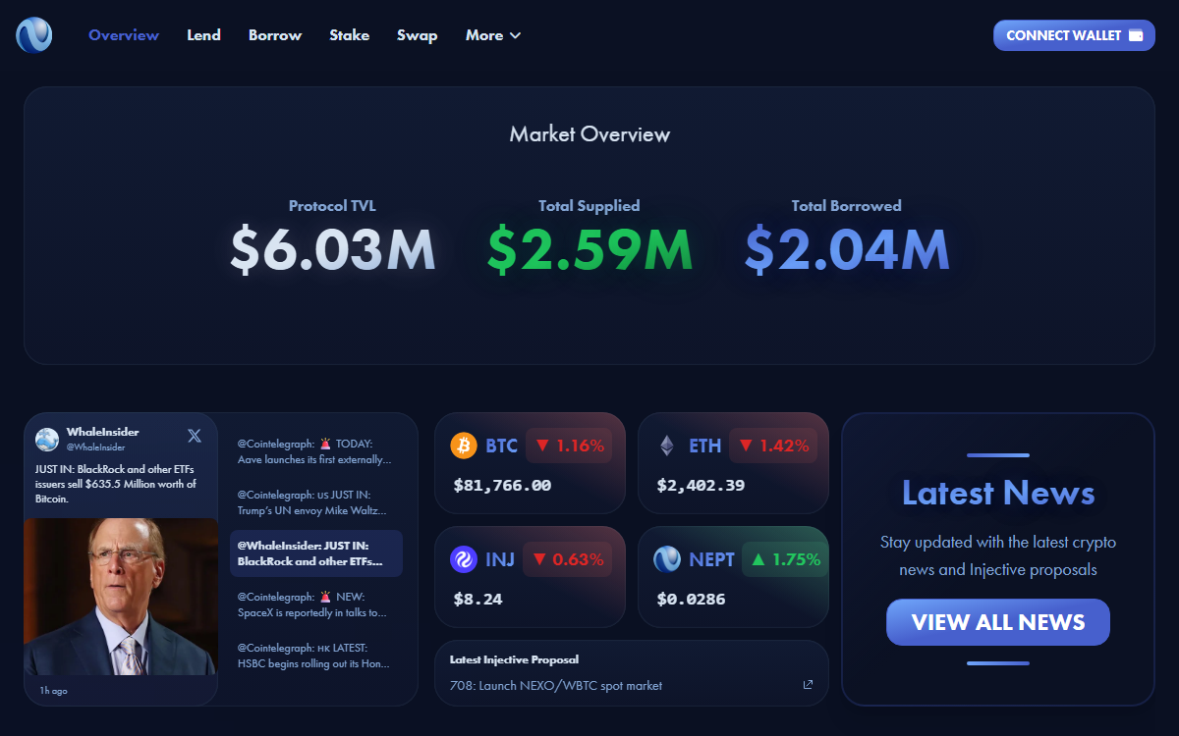Click the Latest Injective Proposal label
The height and width of the screenshot is (736, 1179).
[514, 659]
